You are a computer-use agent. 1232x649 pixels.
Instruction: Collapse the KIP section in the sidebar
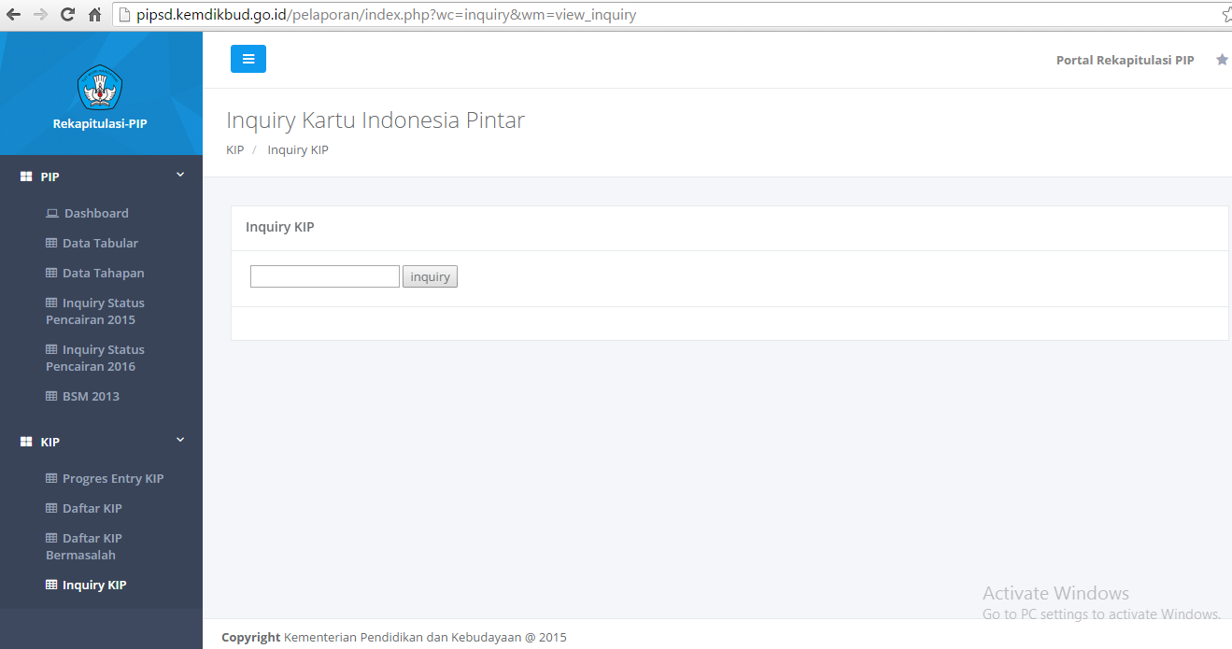[x=179, y=440]
